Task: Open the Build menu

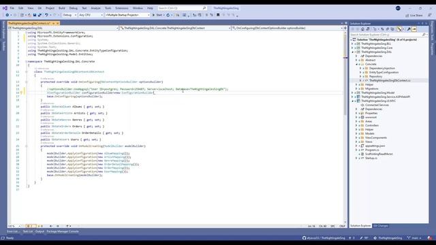Action: coord(62,8)
